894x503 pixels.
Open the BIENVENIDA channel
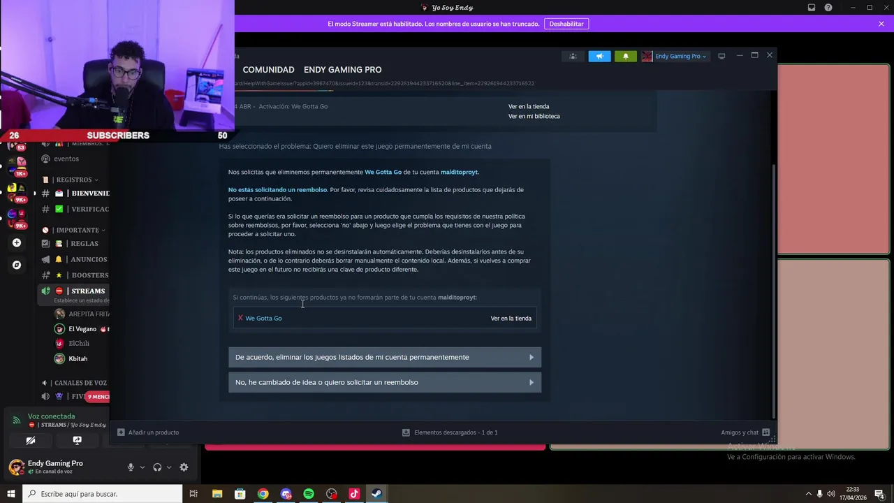click(x=74, y=193)
